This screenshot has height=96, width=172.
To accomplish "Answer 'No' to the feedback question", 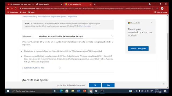I will [x=108, y=85].
